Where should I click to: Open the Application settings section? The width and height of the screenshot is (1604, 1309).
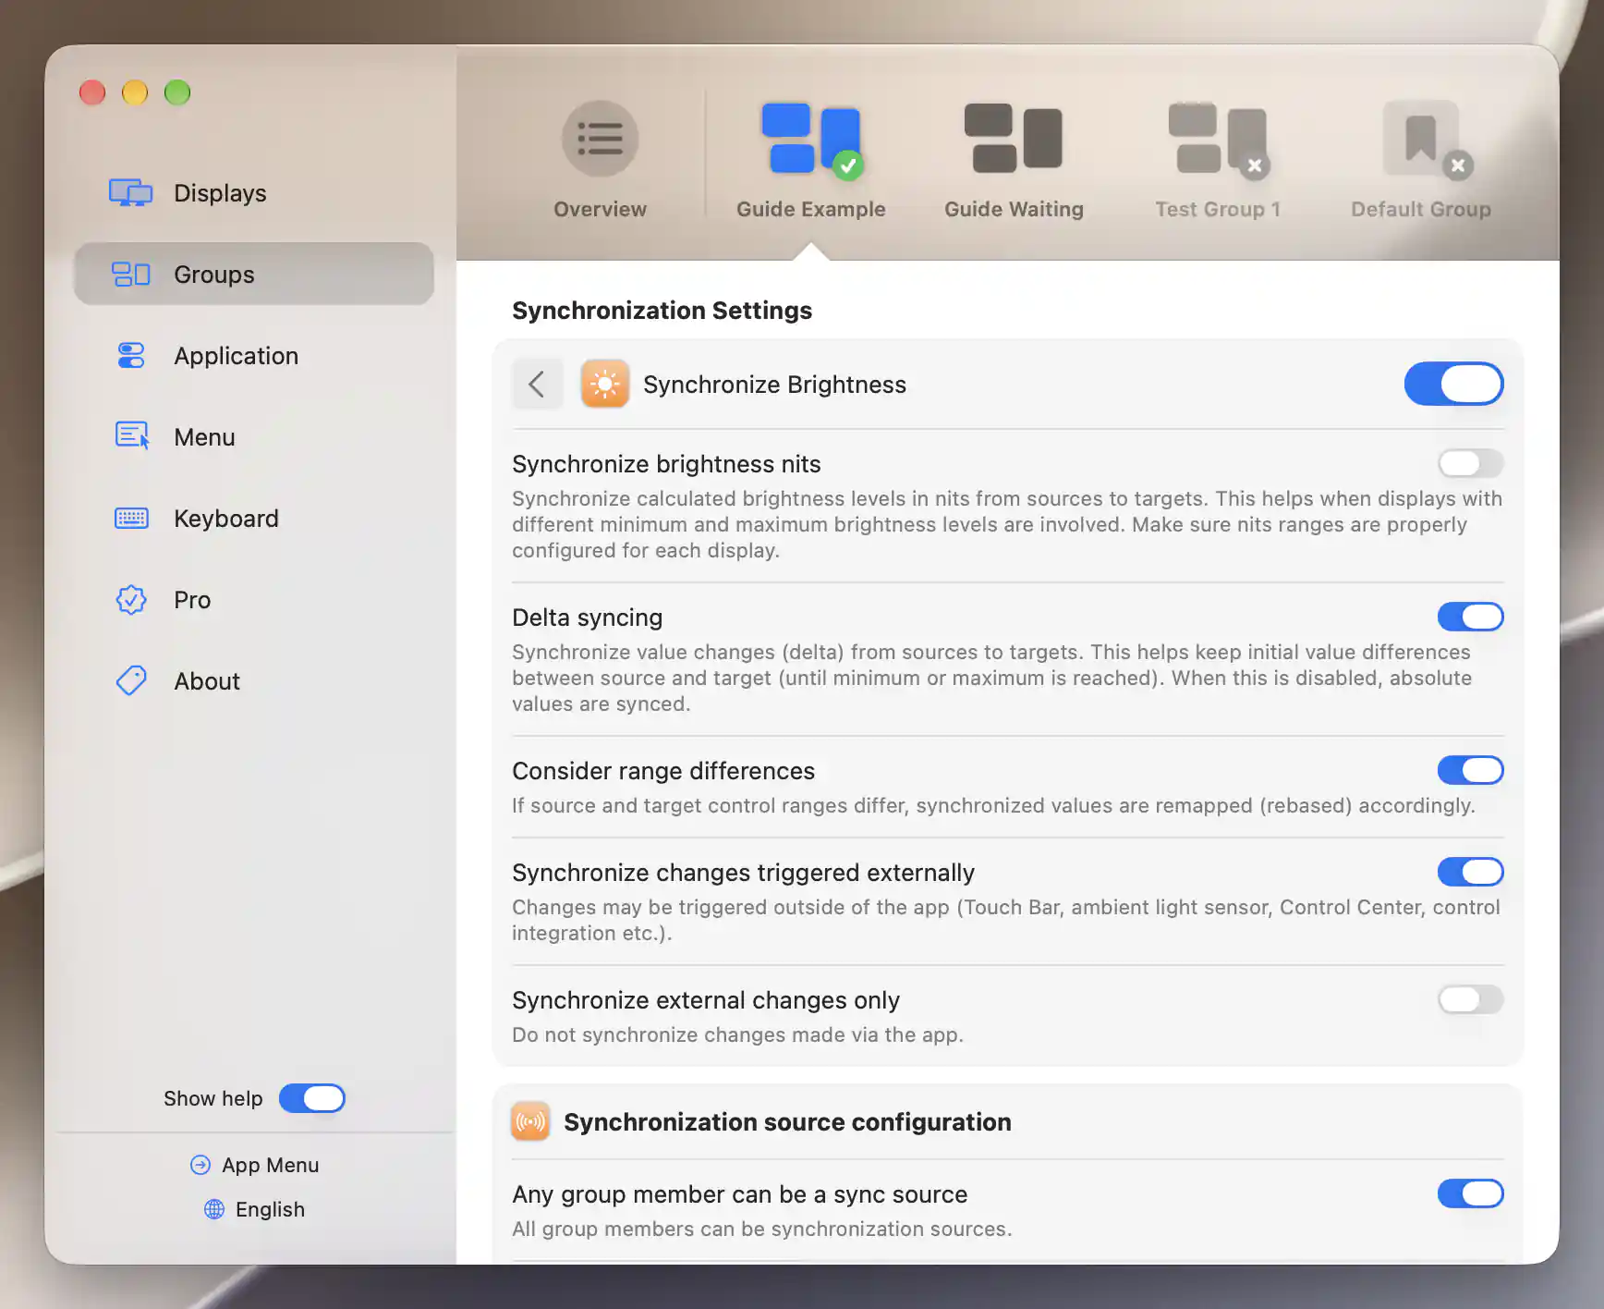tap(253, 356)
